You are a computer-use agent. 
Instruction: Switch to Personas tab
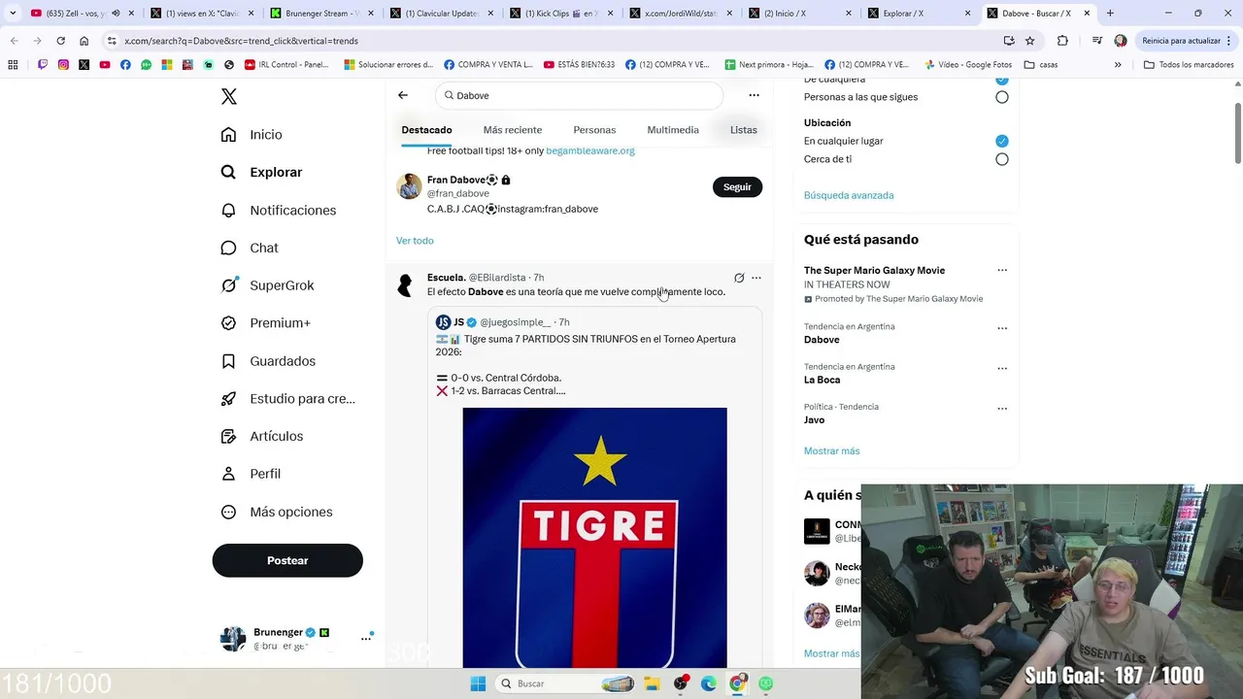coord(594,130)
